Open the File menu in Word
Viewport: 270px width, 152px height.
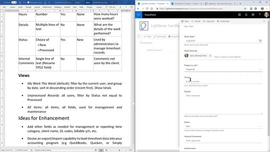point(4,7)
